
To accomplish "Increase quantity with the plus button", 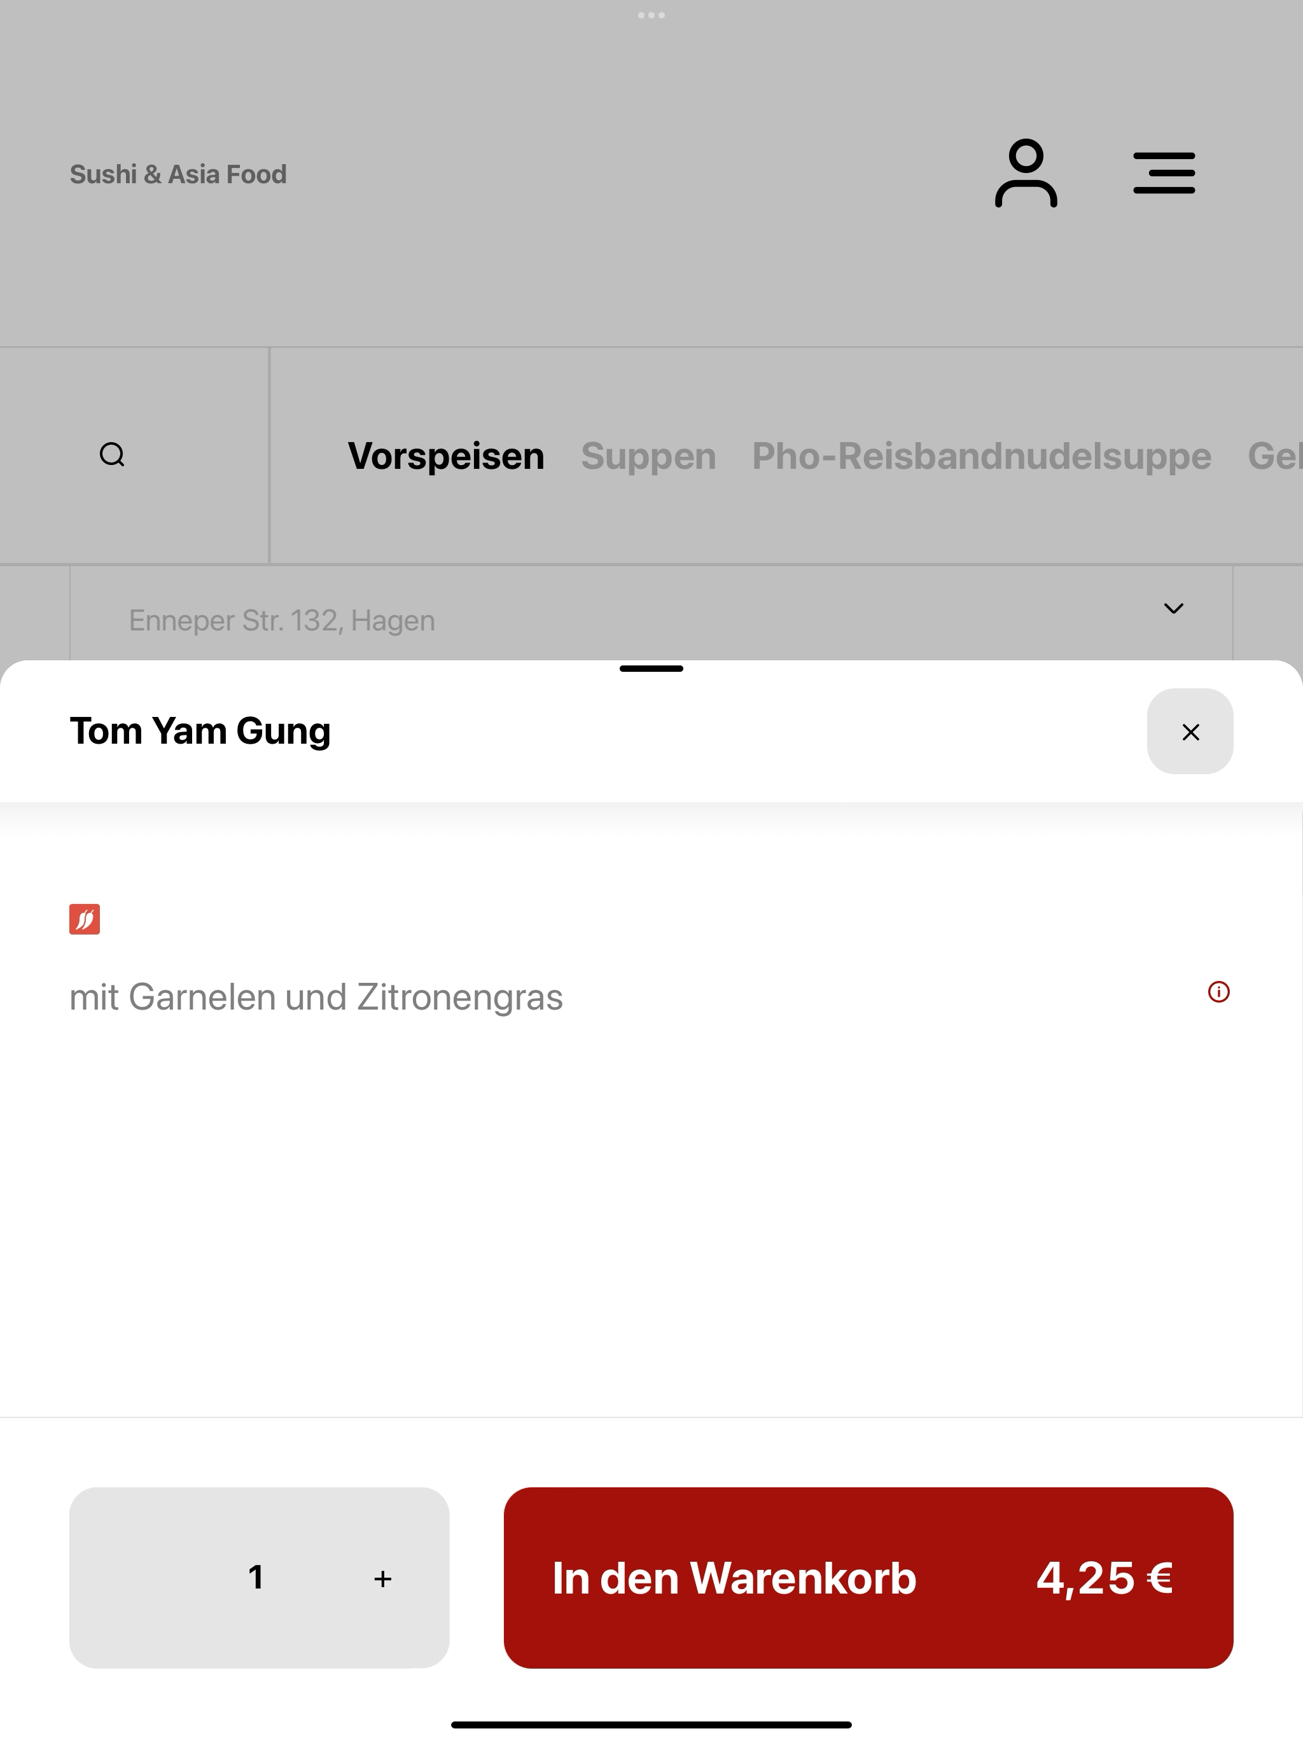I will click(x=383, y=1578).
